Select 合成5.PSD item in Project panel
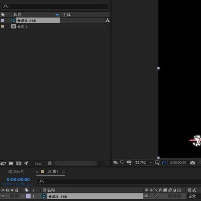 pos(38,20)
